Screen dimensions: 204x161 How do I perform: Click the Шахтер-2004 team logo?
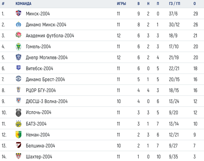click(18, 156)
